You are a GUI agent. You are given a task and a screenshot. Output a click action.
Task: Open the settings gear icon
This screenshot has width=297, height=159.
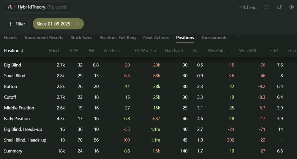292,7
